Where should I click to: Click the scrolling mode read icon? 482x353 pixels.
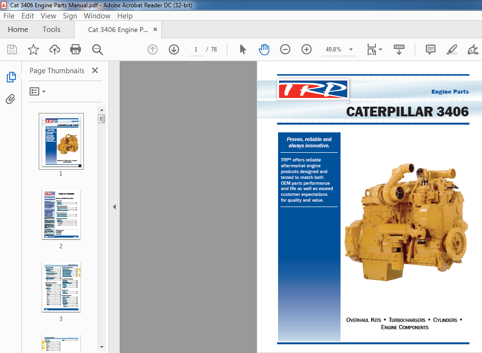[x=399, y=49]
